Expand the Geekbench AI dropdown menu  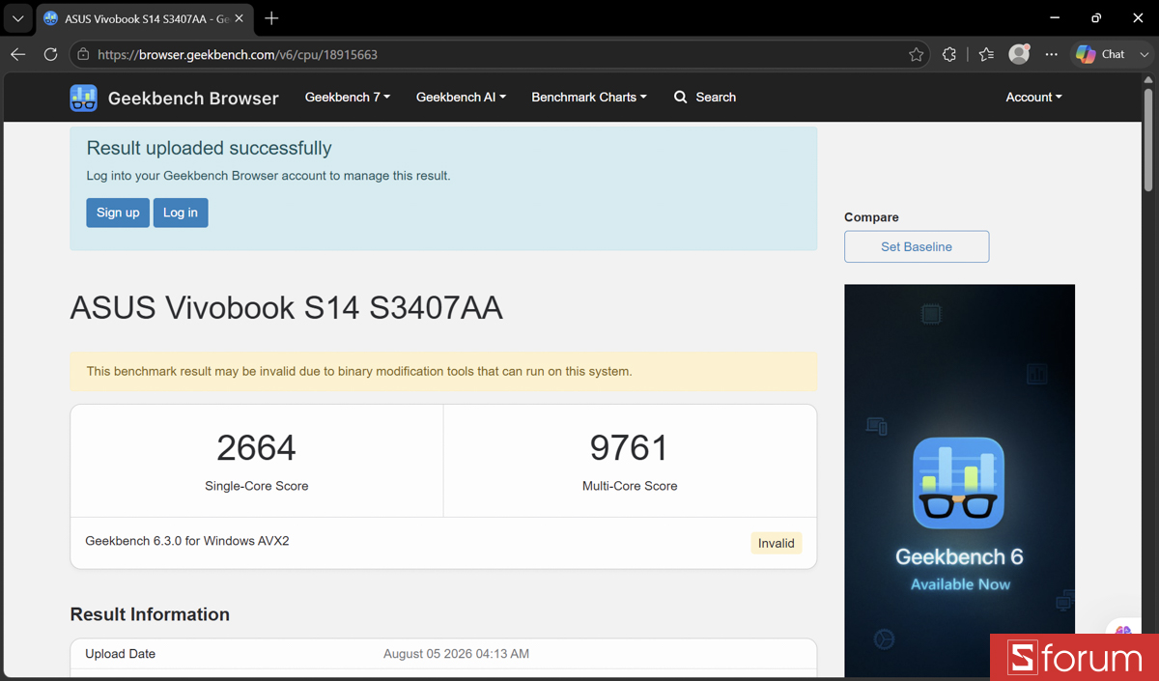coord(461,98)
